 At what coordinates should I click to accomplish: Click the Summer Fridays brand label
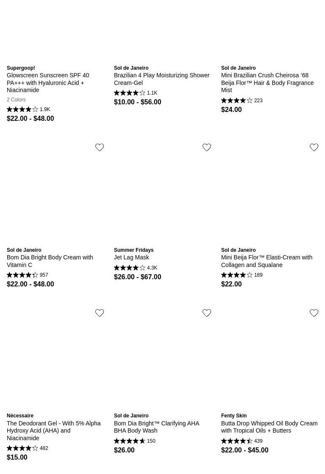(133, 250)
